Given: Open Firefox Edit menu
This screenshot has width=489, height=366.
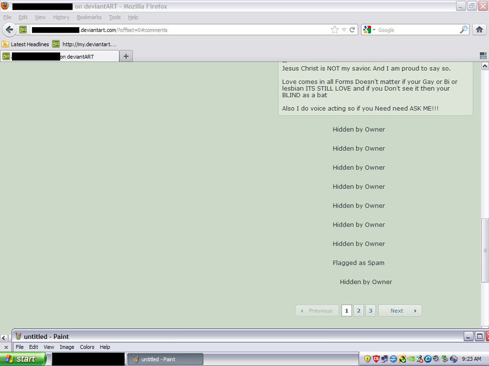Looking at the screenshot, I should (x=23, y=17).
